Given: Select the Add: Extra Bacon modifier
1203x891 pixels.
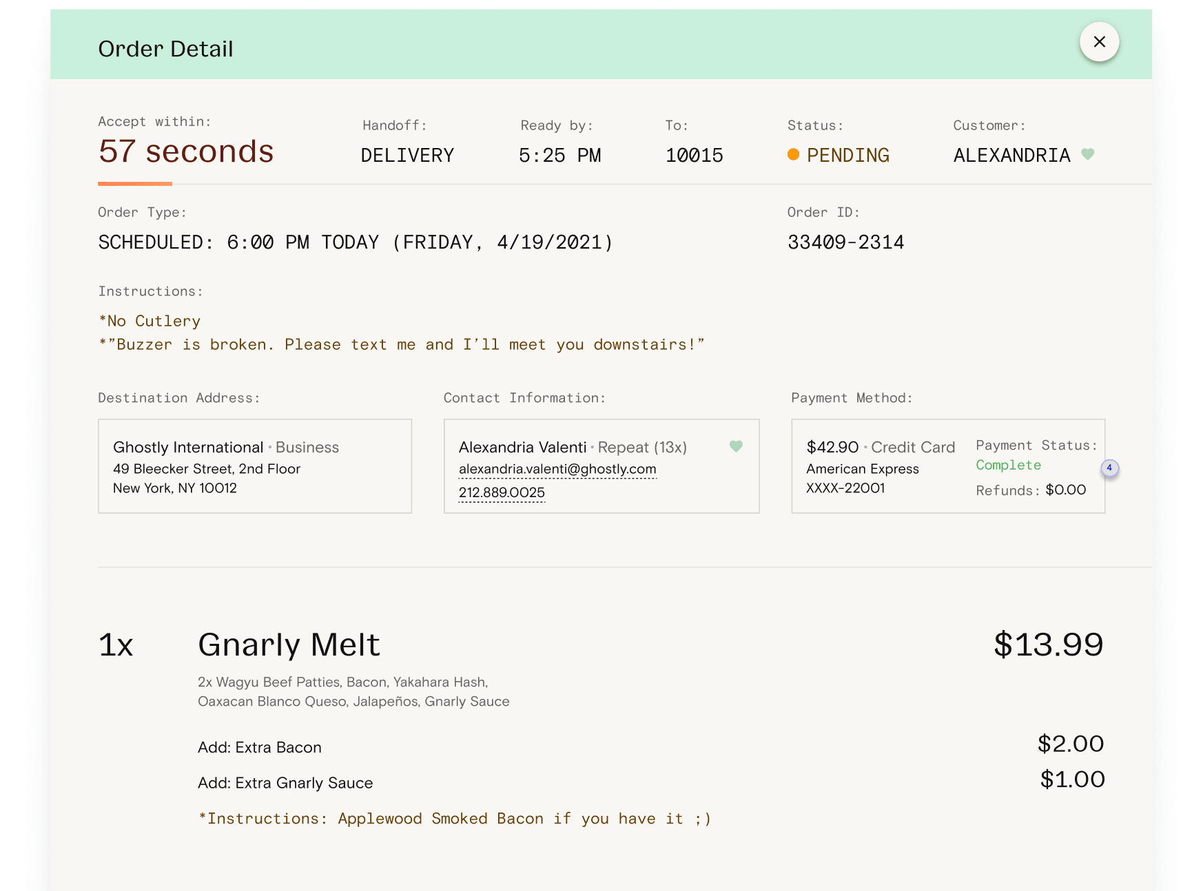Looking at the screenshot, I should point(260,748).
